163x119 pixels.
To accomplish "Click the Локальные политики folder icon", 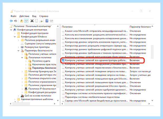I will coord(26,57).
